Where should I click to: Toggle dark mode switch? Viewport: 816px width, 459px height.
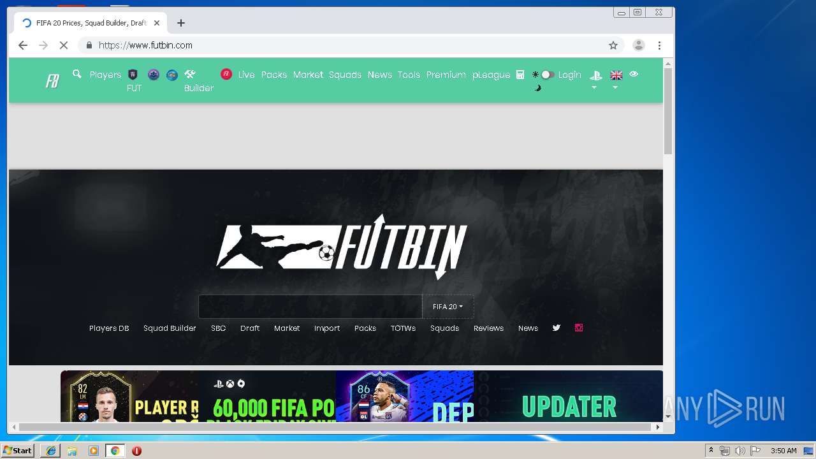tap(548, 75)
